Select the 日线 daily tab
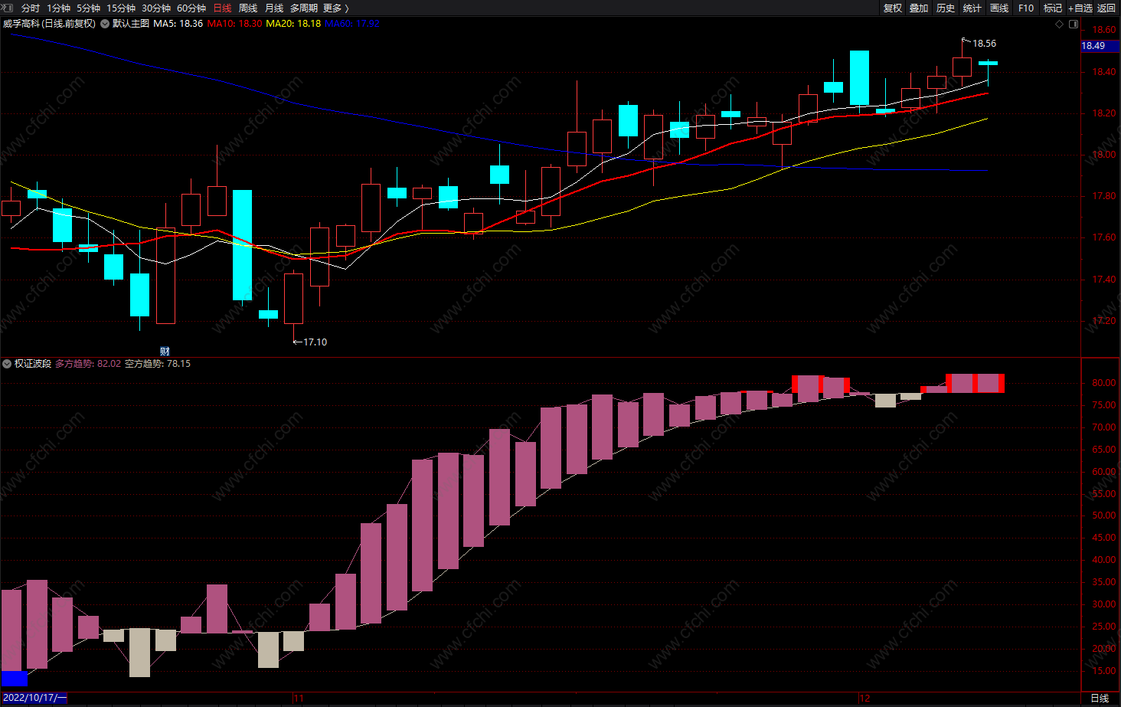 222,8
